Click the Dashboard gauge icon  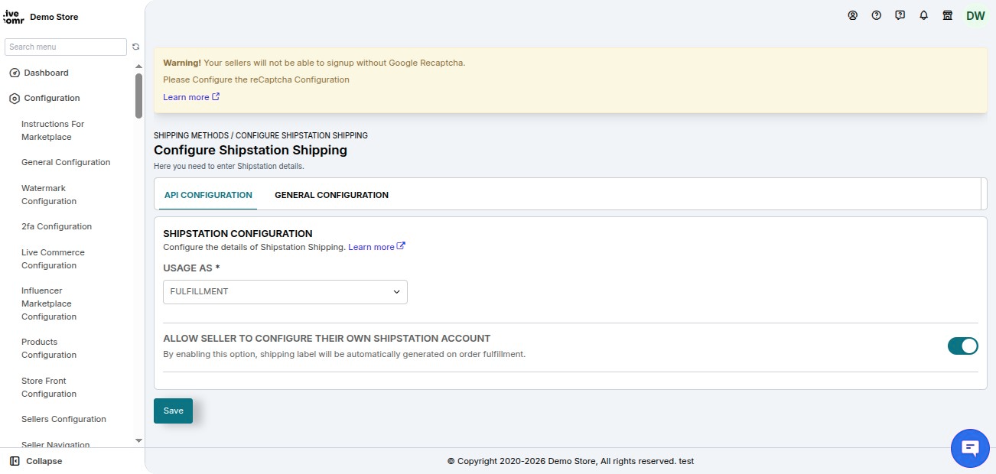[x=14, y=73]
